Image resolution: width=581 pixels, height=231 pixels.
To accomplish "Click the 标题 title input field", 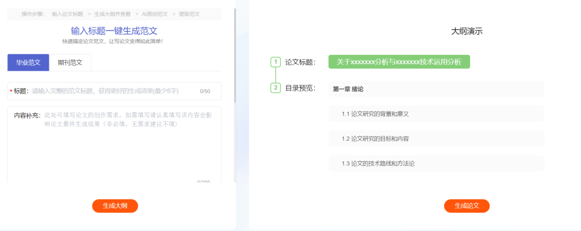I will click(x=113, y=91).
